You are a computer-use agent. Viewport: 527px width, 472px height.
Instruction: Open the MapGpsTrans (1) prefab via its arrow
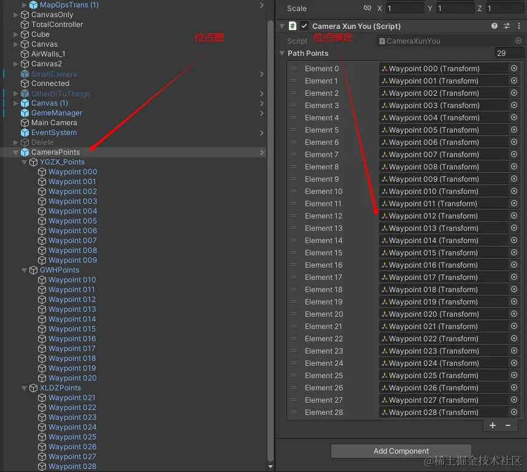(x=262, y=5)
